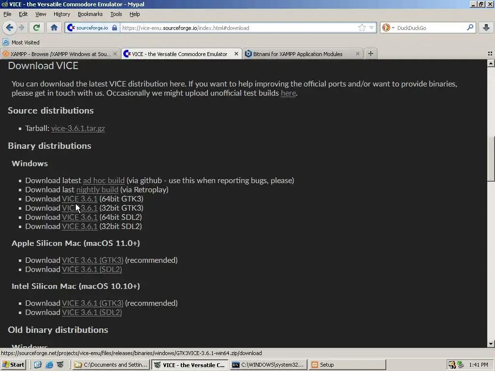495x371 pixels.
Task: Follow the unofficial test builds 'here' link
Action: [x=288, y=93]
